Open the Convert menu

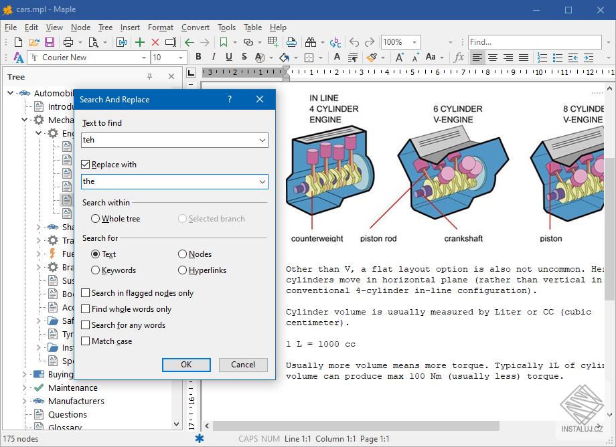(x=196, y=27)
